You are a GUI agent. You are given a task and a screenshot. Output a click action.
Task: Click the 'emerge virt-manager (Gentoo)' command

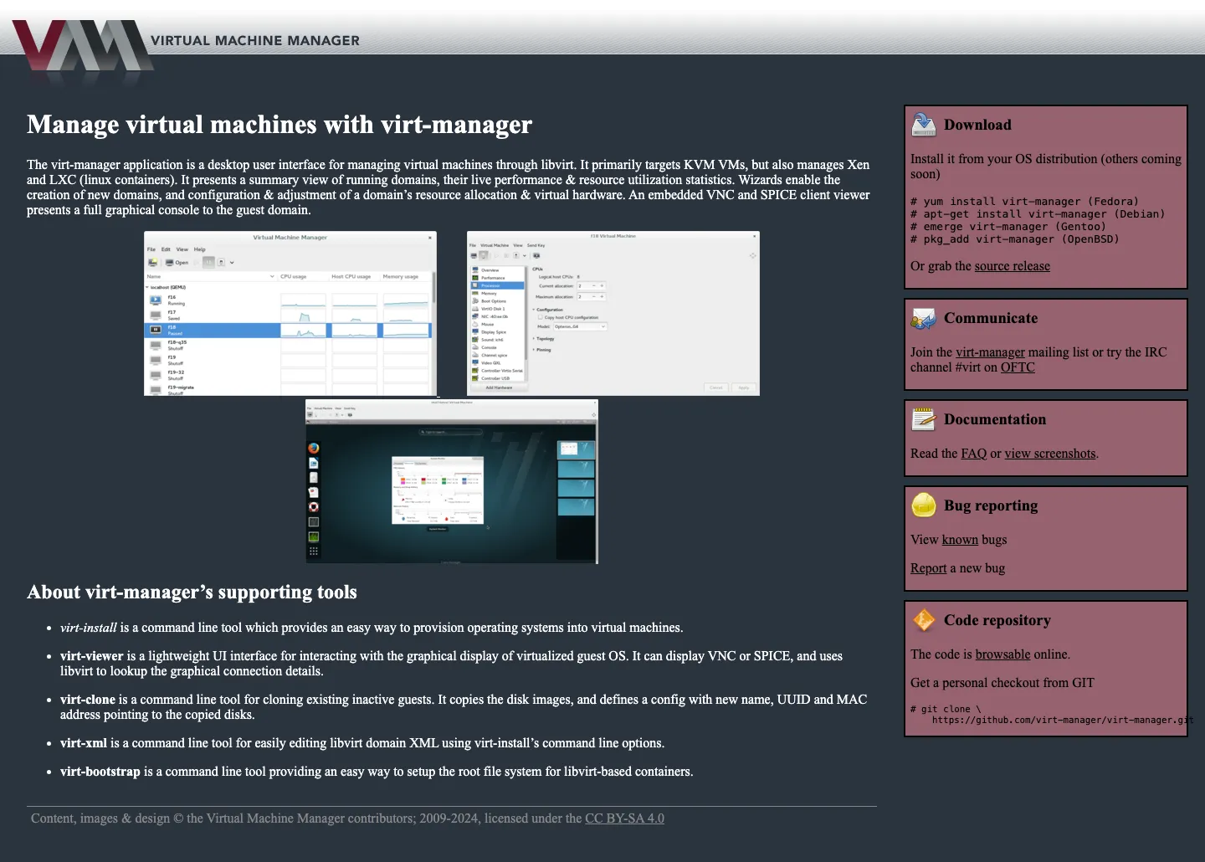click(x=1008, y=227)
